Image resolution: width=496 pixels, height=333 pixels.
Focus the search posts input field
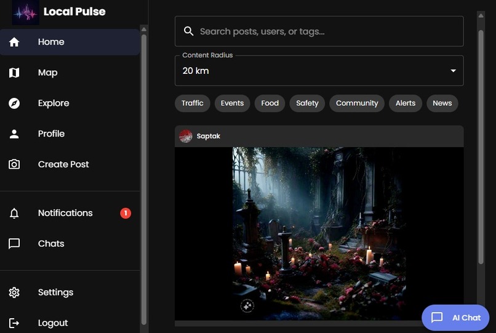tap(319, 31)
